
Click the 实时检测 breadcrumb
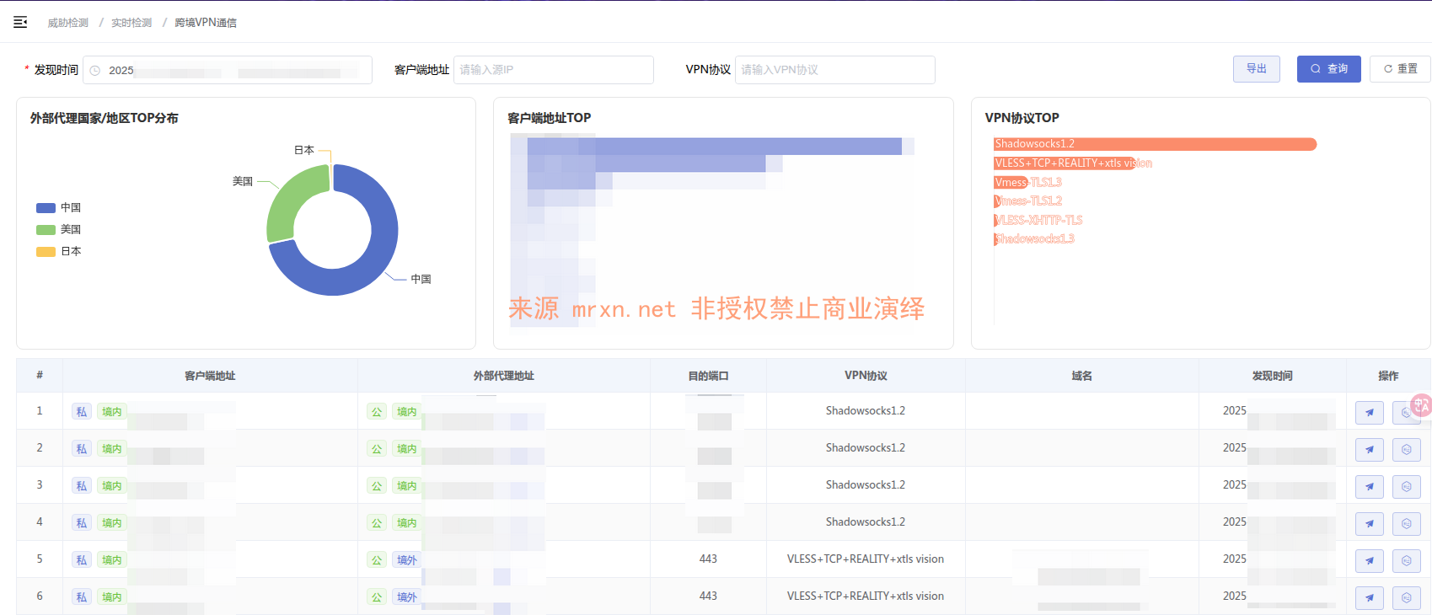pos(131,23)
